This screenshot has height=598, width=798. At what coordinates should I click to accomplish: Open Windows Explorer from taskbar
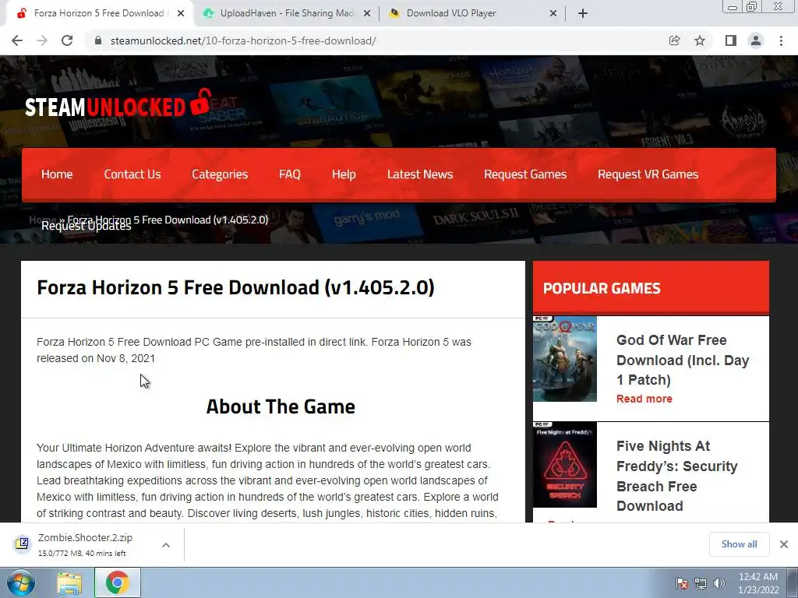pos(69,583)
